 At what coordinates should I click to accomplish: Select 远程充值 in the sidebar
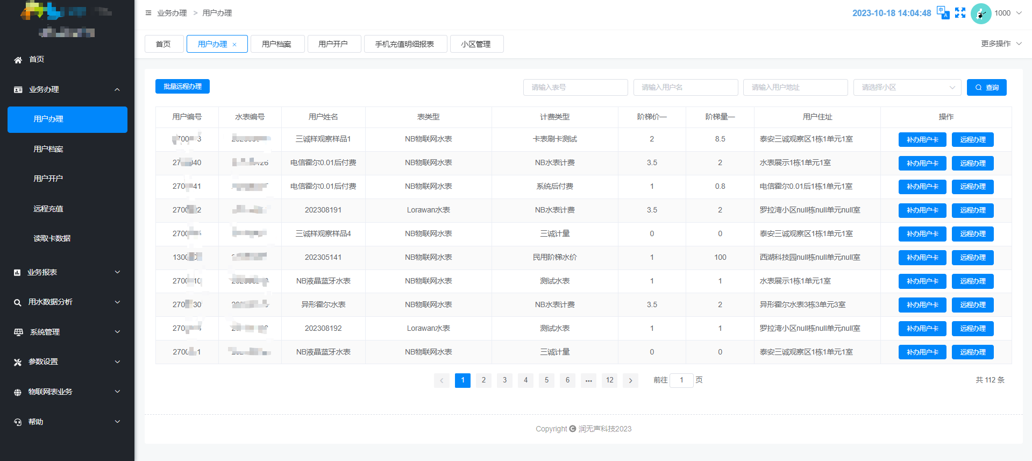click(67, 209)
